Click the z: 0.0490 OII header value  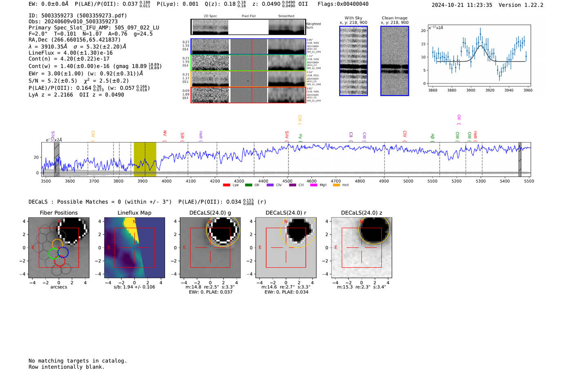point(280,4)
